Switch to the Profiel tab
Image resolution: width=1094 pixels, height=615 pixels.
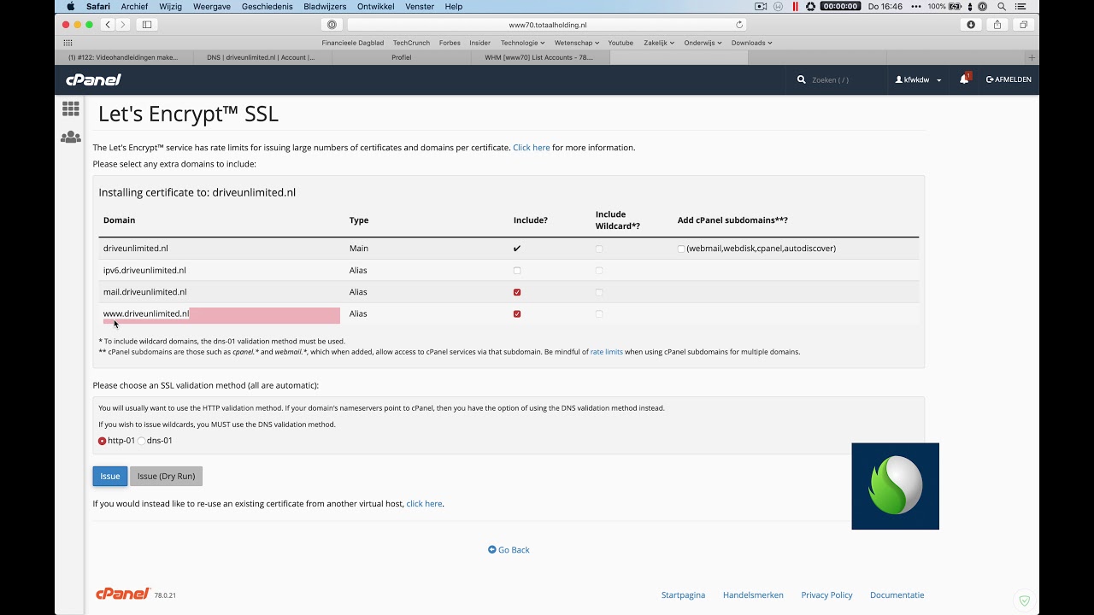[x=402, y=57]
